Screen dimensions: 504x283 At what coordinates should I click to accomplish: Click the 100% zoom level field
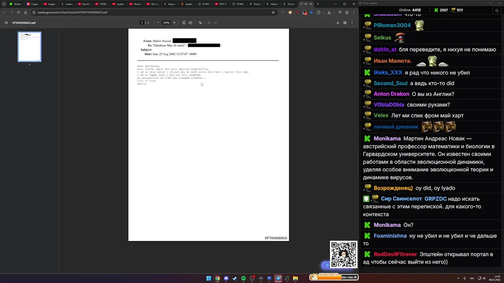(x=166, y=23)
